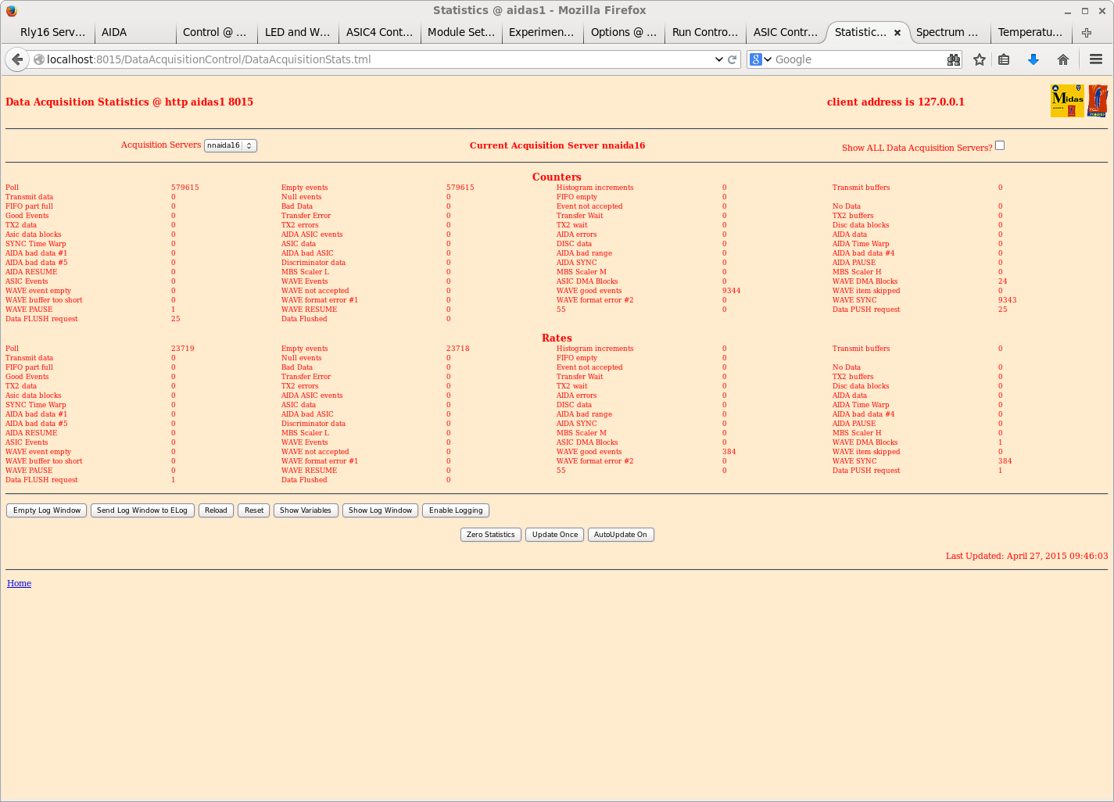Click the Reset button
1114x802 pixels.
point(254,510)
